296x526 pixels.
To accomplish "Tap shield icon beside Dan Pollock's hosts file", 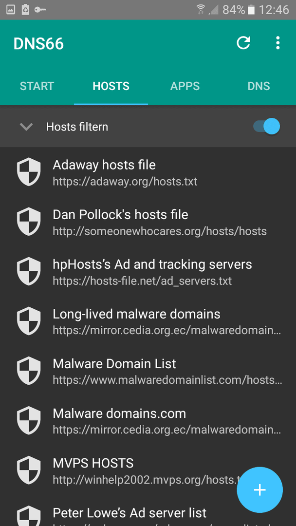I will [x=29, y=222].
